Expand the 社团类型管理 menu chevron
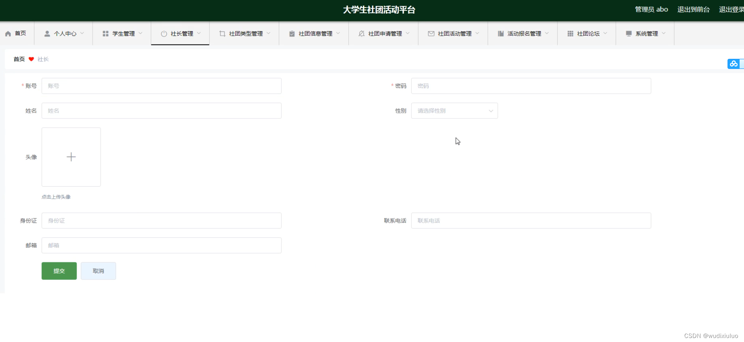744x342 pixels. point(269,33)
